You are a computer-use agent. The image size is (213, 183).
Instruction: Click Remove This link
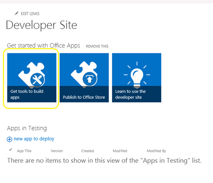(x=97, y=46)
